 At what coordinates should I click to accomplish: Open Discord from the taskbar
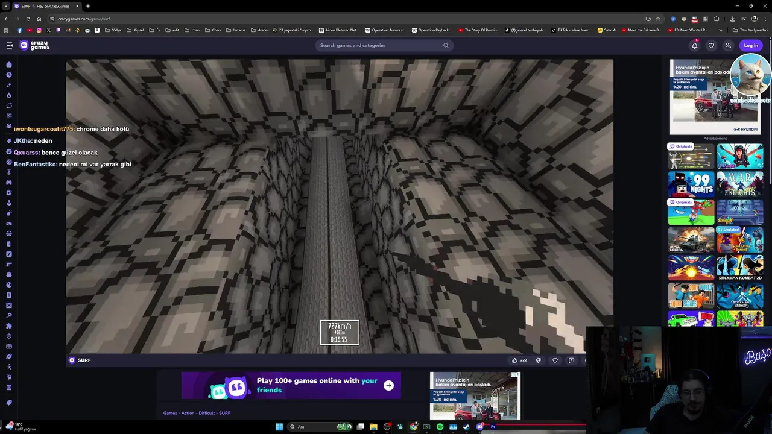[x=479, y=427]
